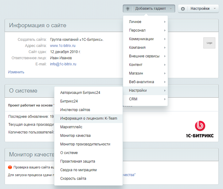
Task: Select Веб-аналитика menu category
Action: pyautogui.click(x=145, y=82)
